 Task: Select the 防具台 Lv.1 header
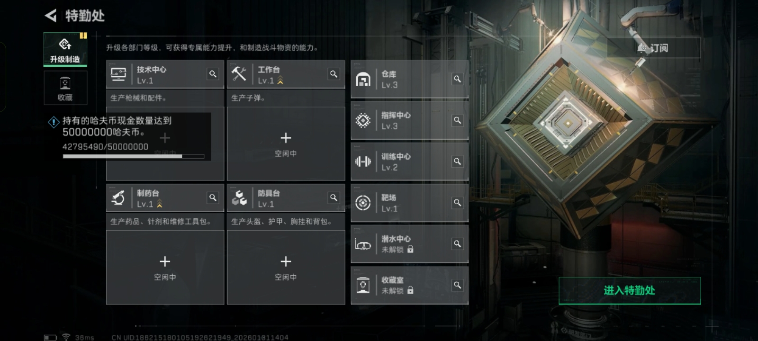pos(286,198)
